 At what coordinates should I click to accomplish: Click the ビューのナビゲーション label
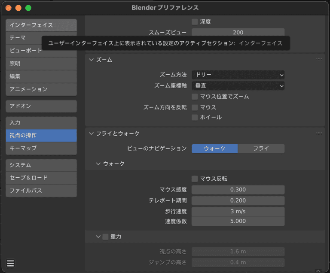[x=157, y=149]
